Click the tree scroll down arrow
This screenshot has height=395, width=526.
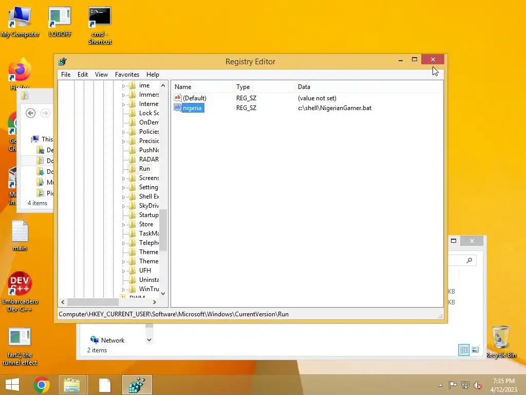click(163, 294)
